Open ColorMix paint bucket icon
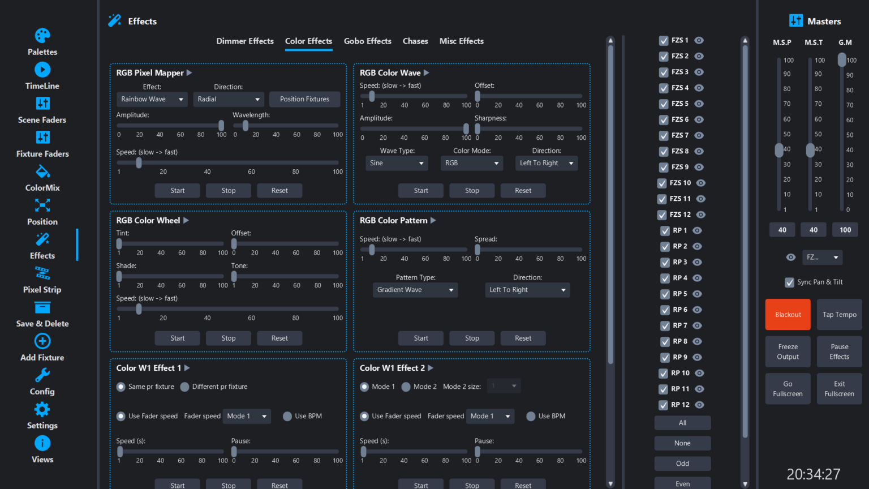This screenshot has width=869, height=489. click(x=42, y=171)
